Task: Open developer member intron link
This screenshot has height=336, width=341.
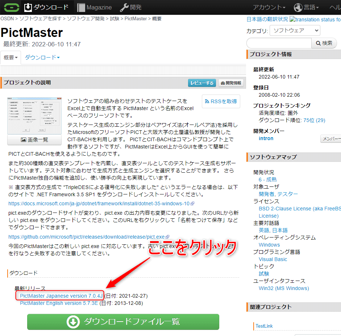Action: click(x=266, y=138)
